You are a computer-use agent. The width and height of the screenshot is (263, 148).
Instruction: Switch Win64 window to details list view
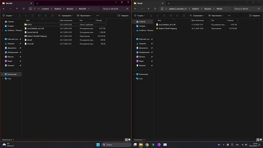(x=257, y=140)
